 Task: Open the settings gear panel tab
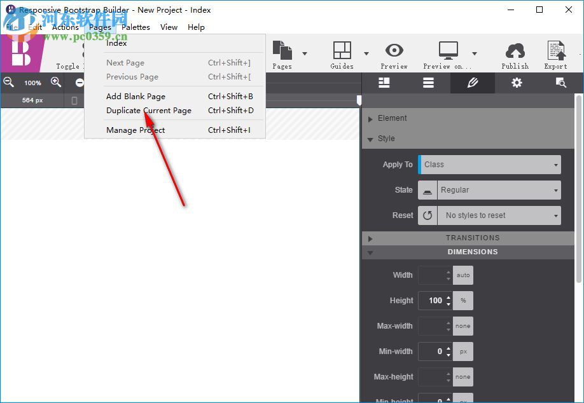[517, 83]
